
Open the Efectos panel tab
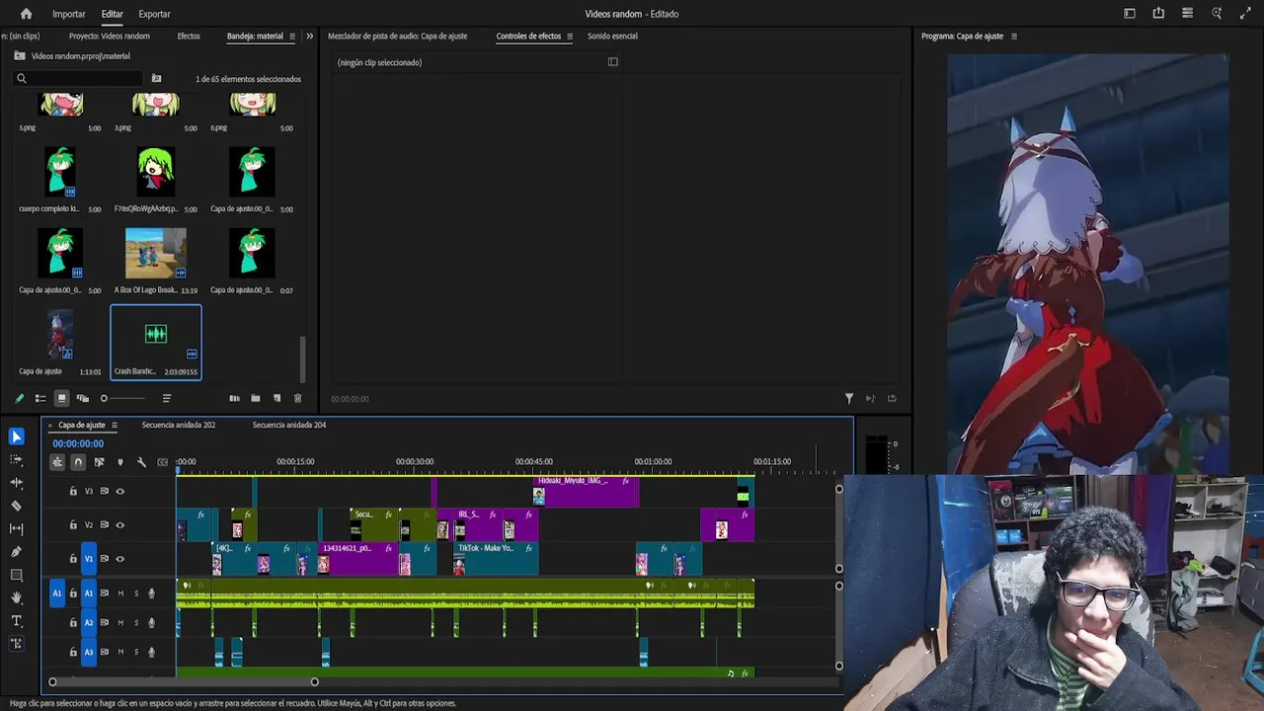click(x=189, y=36)
